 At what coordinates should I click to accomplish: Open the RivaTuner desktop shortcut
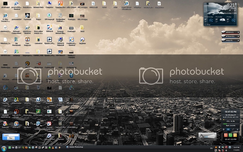49,100
